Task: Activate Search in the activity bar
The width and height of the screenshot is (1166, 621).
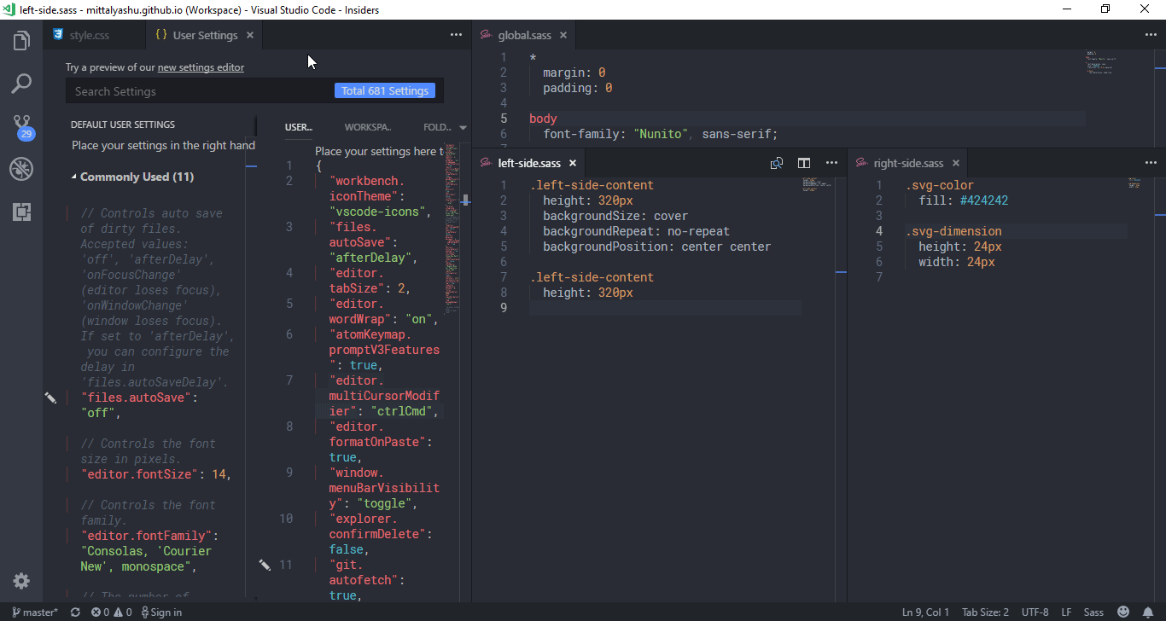Action: tap(21, 83)
